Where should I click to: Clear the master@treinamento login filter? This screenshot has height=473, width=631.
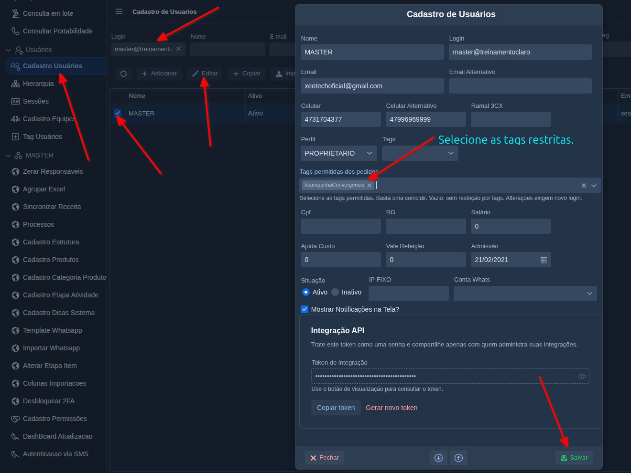(x=178, y=49)
